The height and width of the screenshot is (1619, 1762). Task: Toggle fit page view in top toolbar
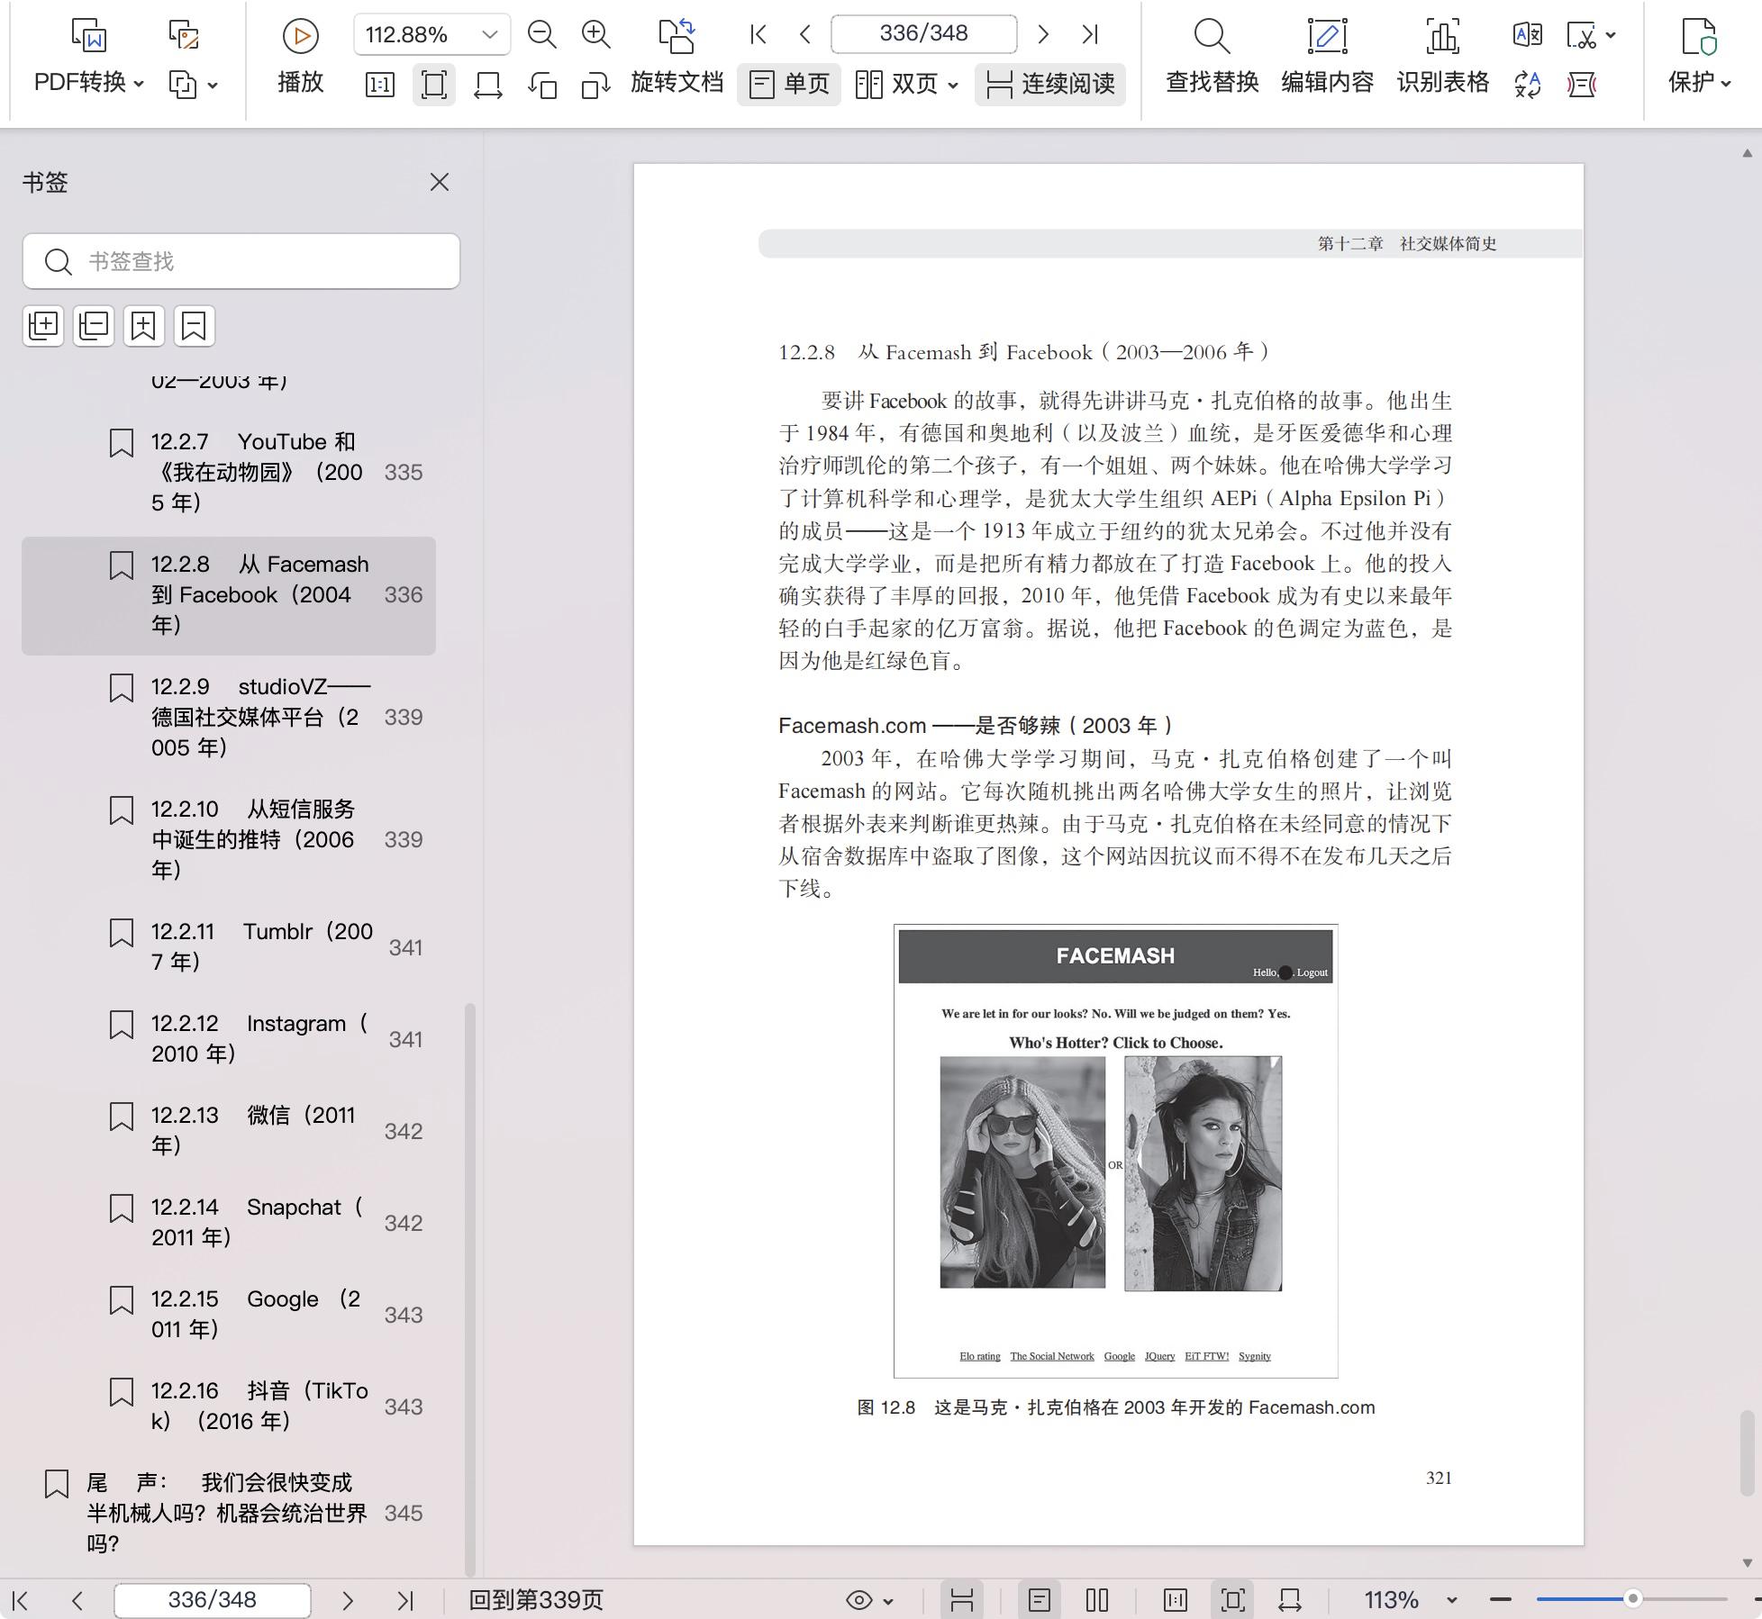pyautogui.click(x=433, y=85)
